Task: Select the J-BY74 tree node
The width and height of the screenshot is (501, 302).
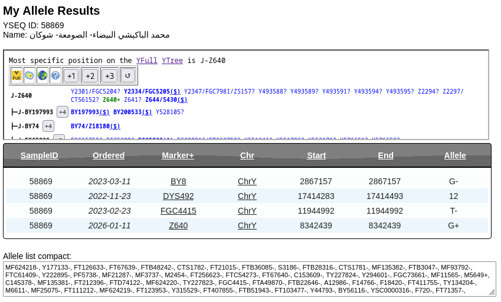Action: (28, 126)
